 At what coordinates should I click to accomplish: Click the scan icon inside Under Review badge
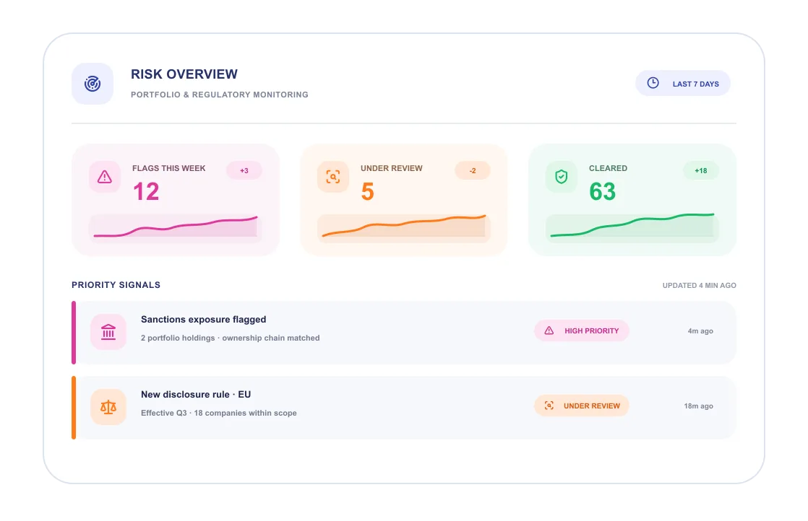pos(549,406)
